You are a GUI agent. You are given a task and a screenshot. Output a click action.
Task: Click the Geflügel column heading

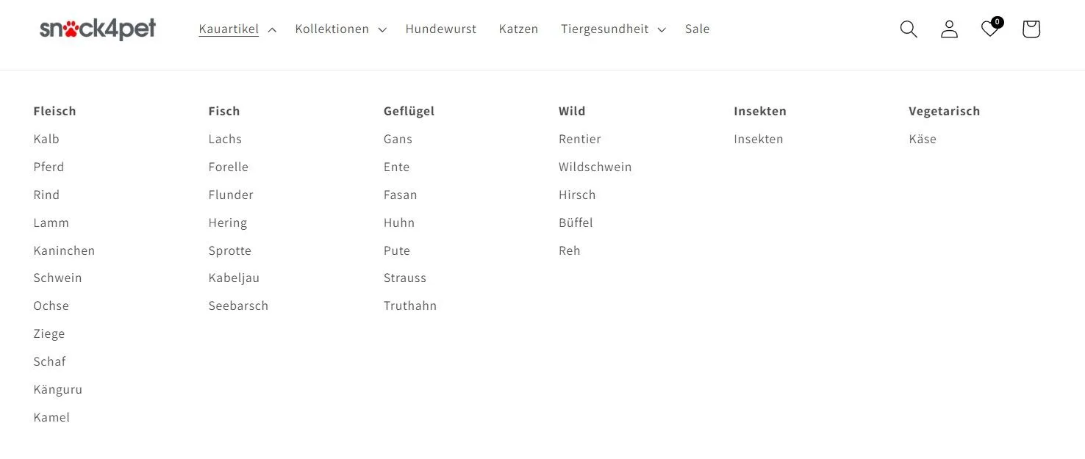pos(409,111)
